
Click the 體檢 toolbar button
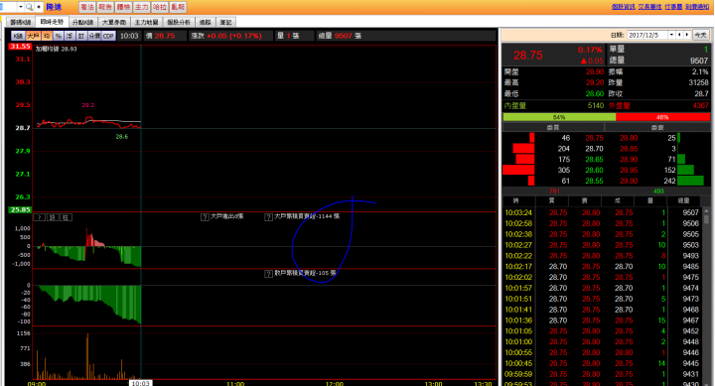pos(123,7)
